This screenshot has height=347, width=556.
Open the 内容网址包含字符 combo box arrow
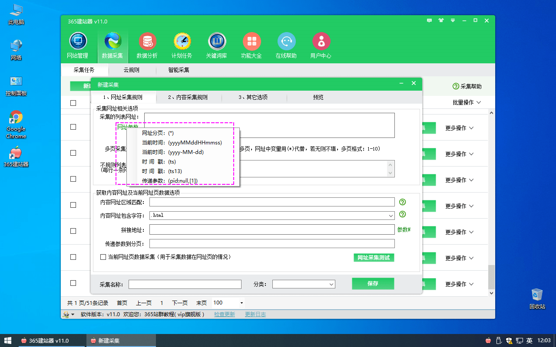tap(391, 215)
